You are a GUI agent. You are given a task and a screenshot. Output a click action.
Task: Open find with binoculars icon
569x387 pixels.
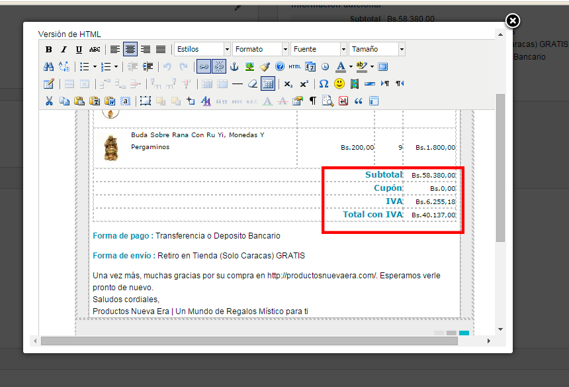click(x=48, y=66)
